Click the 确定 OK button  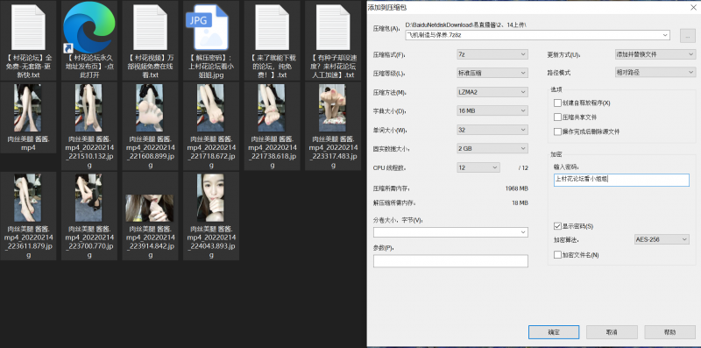[554, 332]
